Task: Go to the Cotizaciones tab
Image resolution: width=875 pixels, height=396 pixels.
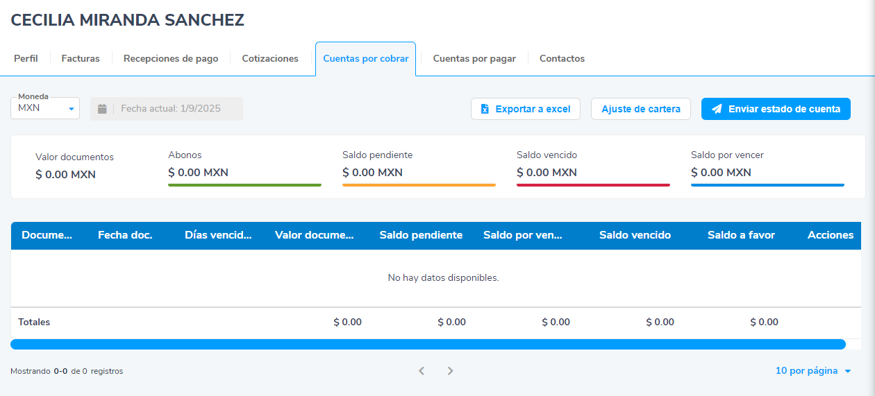Action: (270, 59)
